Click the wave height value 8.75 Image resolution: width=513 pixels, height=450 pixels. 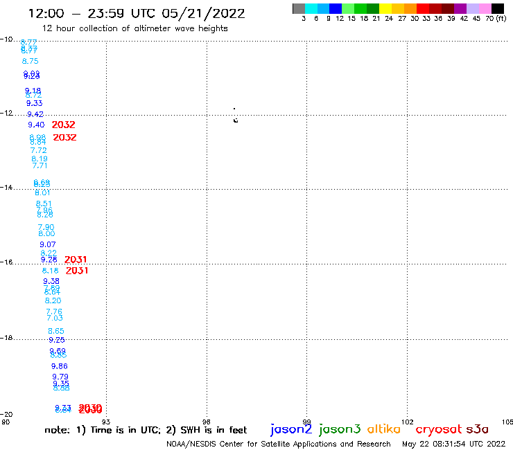[x=30, y=61]
